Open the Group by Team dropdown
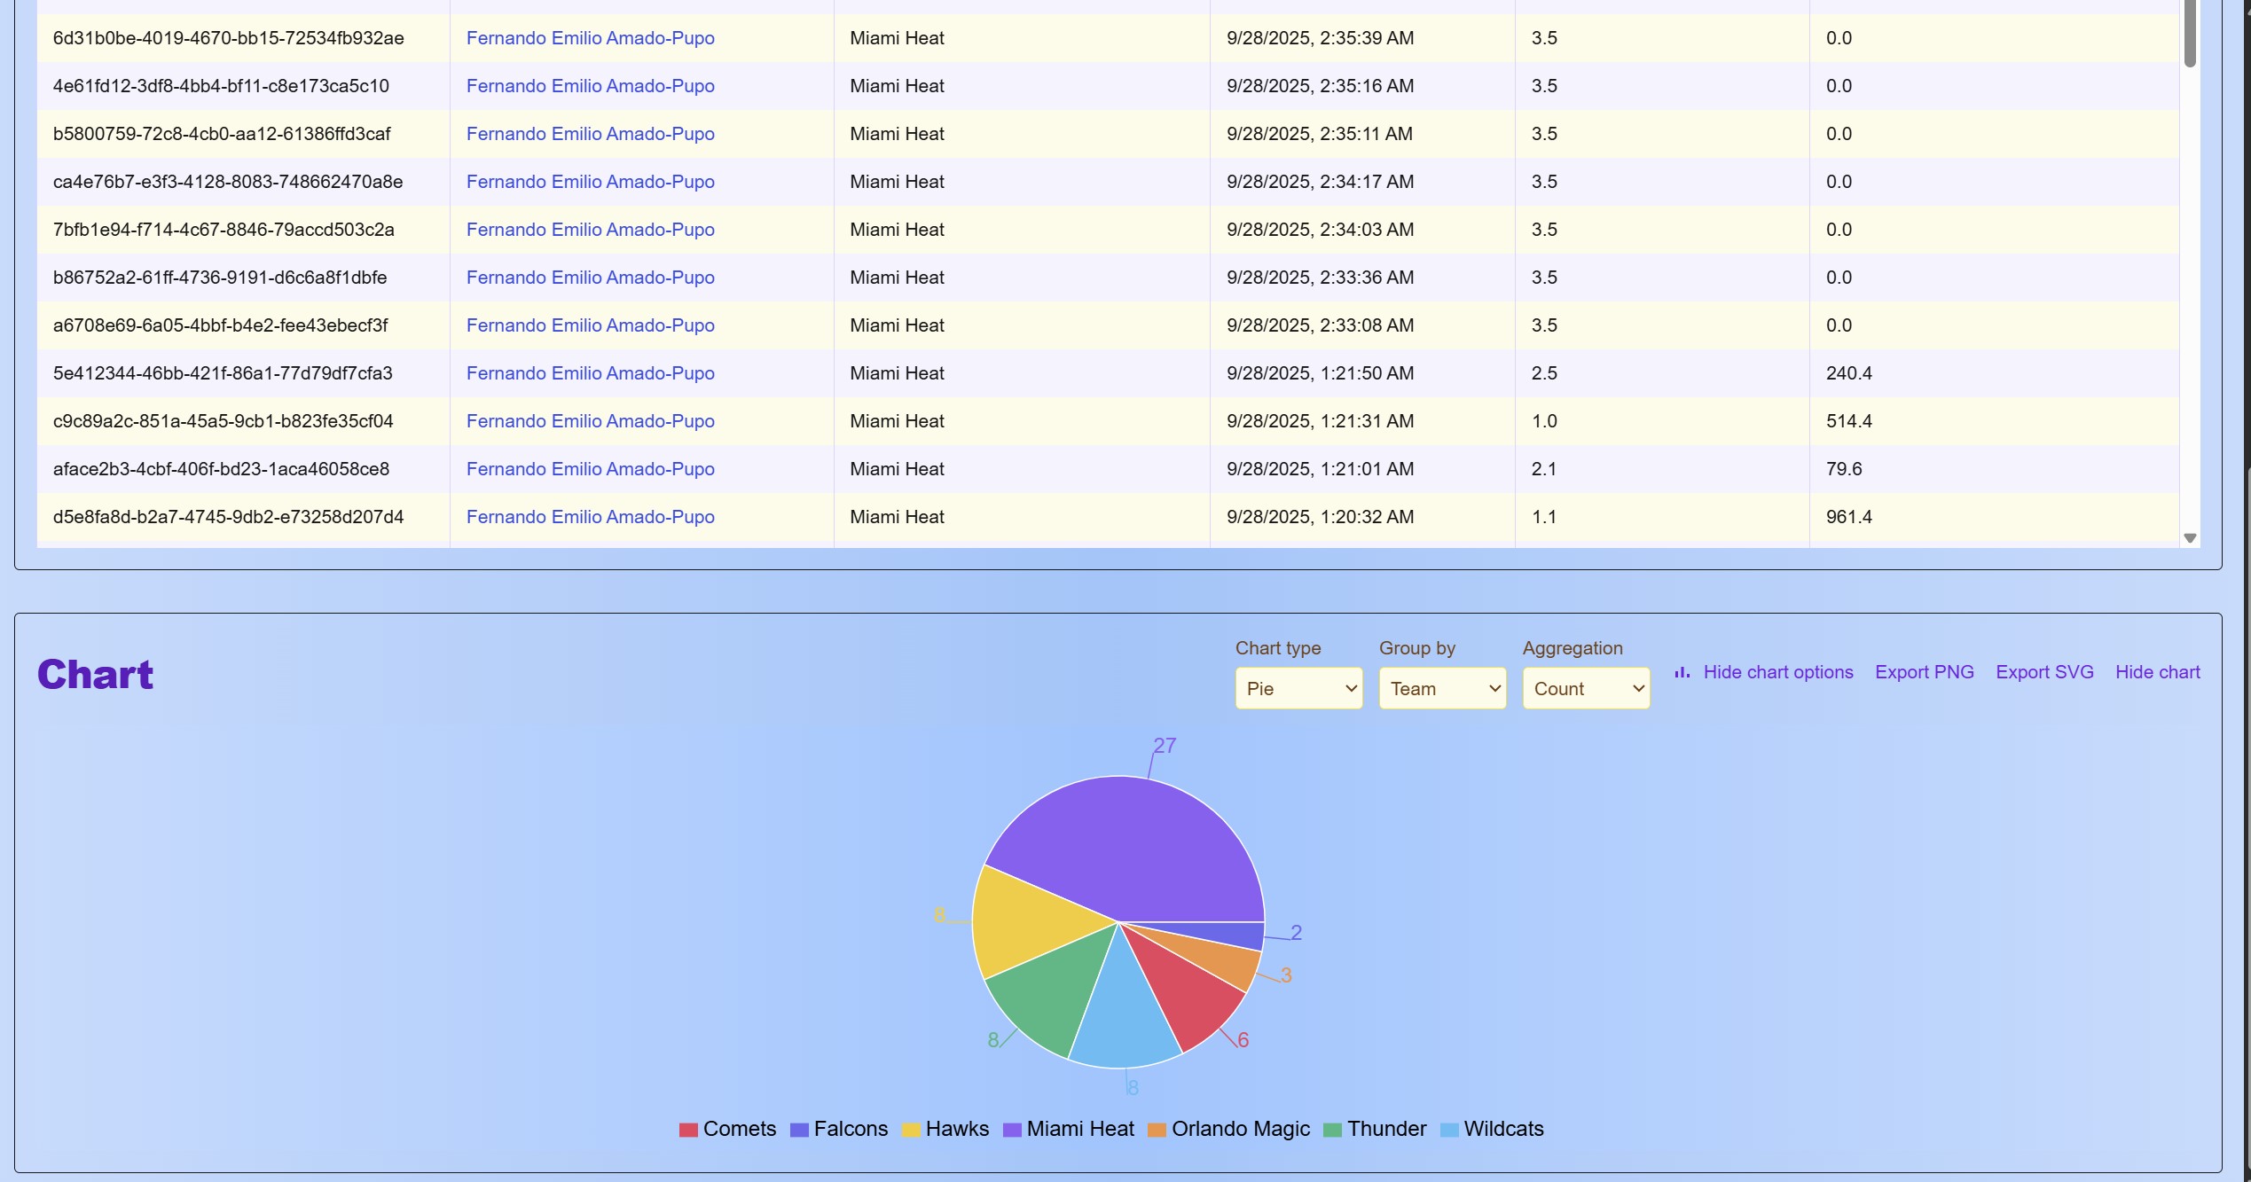 (x=1442, y=689)
